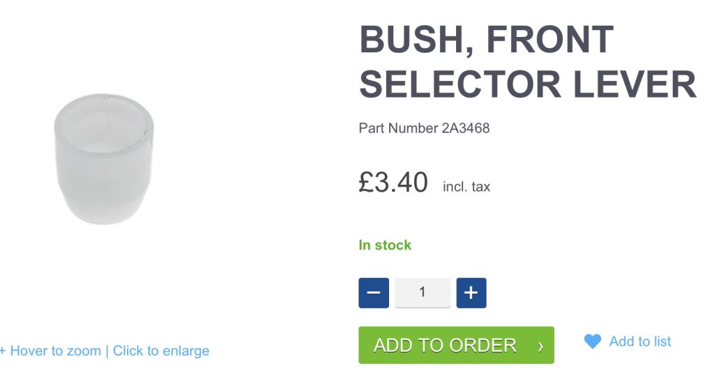Open the Add to list link
The image size is (714, 384).
click(640, 341)
